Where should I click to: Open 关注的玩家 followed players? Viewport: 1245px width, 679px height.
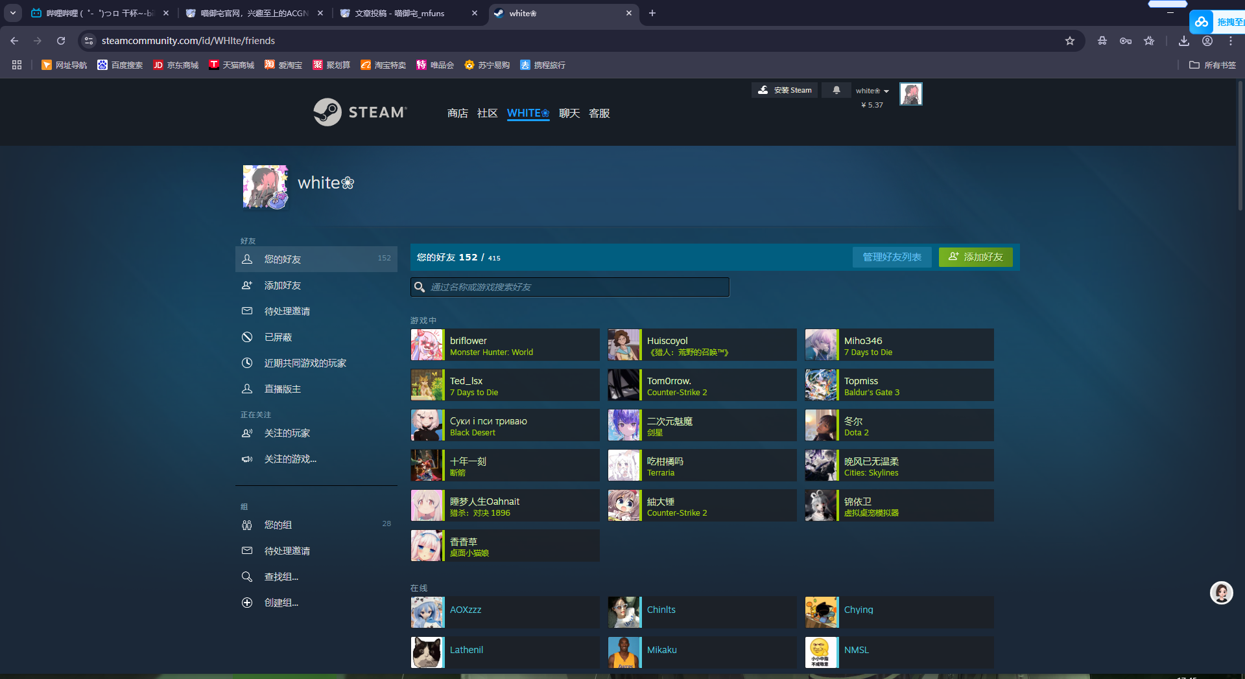point(316,433)
